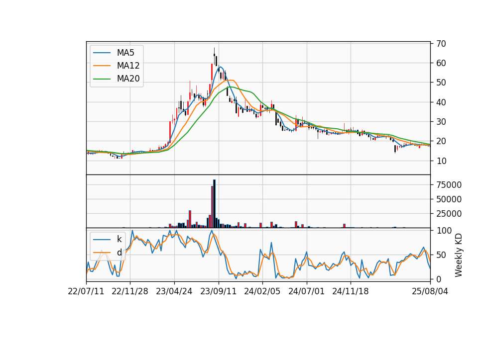Click the 23/09/11 date axis label
The image size is (478, 343).
click(218, 291)
